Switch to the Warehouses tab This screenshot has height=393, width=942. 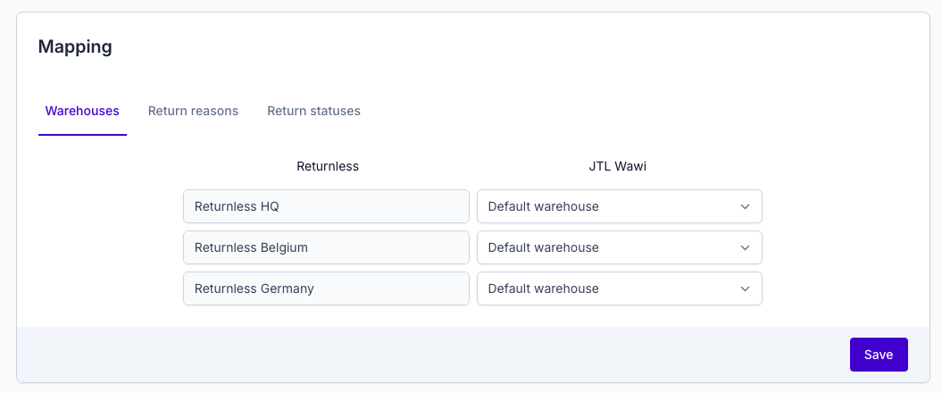(82, 111)
